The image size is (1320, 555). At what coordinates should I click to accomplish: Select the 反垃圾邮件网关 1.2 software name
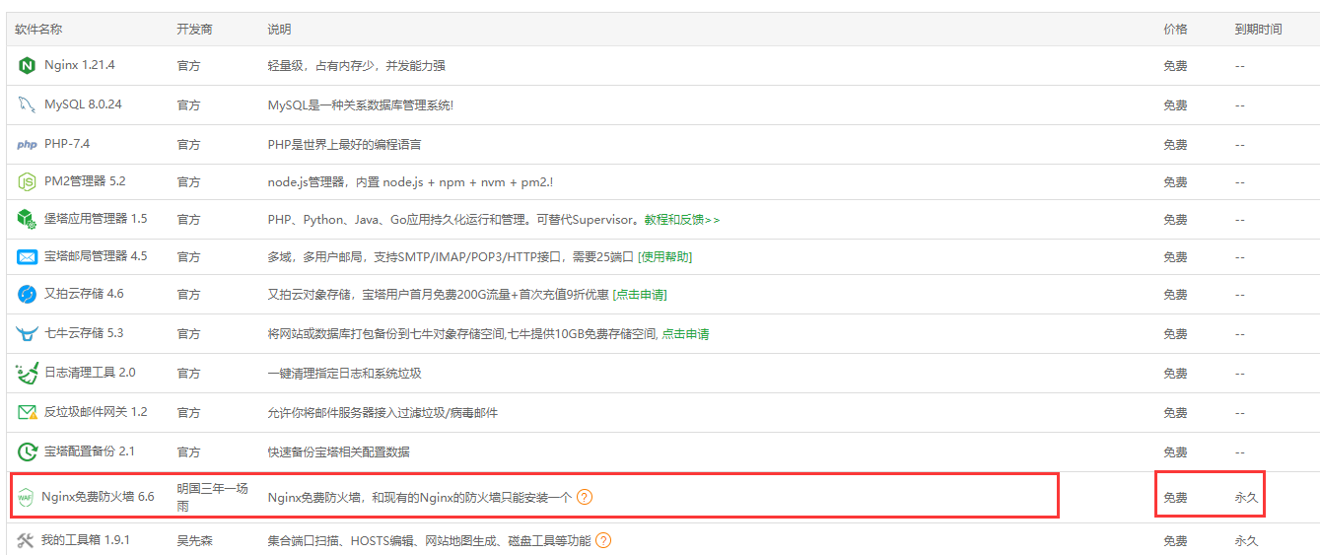pyautogui.click(x=96, y=412)
